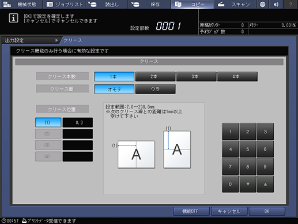Tap keypad number 9
Screen dimensions: 298x224
(x=265, y=167)
